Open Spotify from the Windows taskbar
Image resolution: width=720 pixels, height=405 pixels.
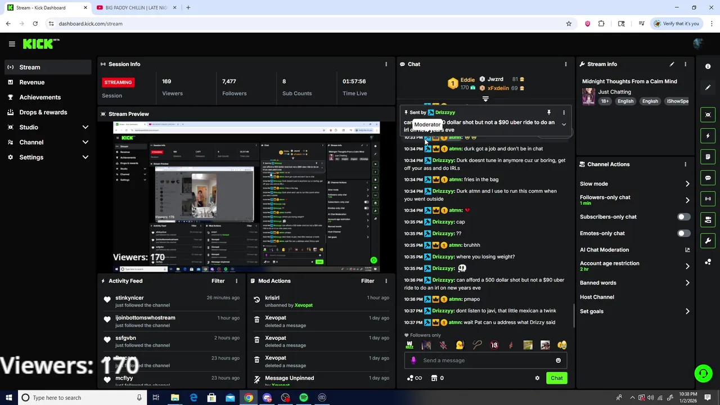tap(304, 398)
